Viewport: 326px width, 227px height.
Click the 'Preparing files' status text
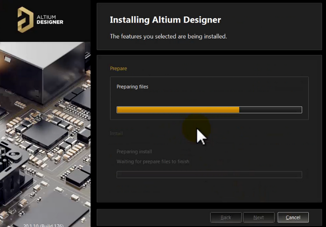(132, 87)
